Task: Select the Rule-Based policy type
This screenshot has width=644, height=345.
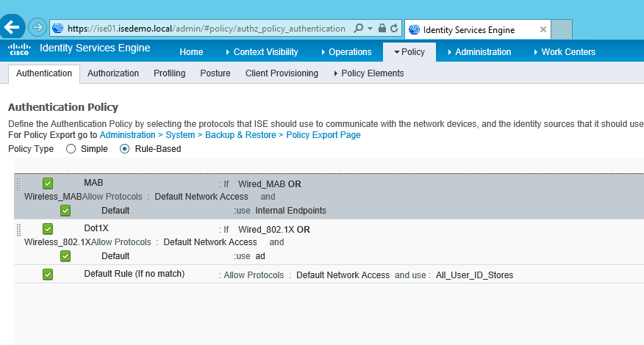Action: 124,149
